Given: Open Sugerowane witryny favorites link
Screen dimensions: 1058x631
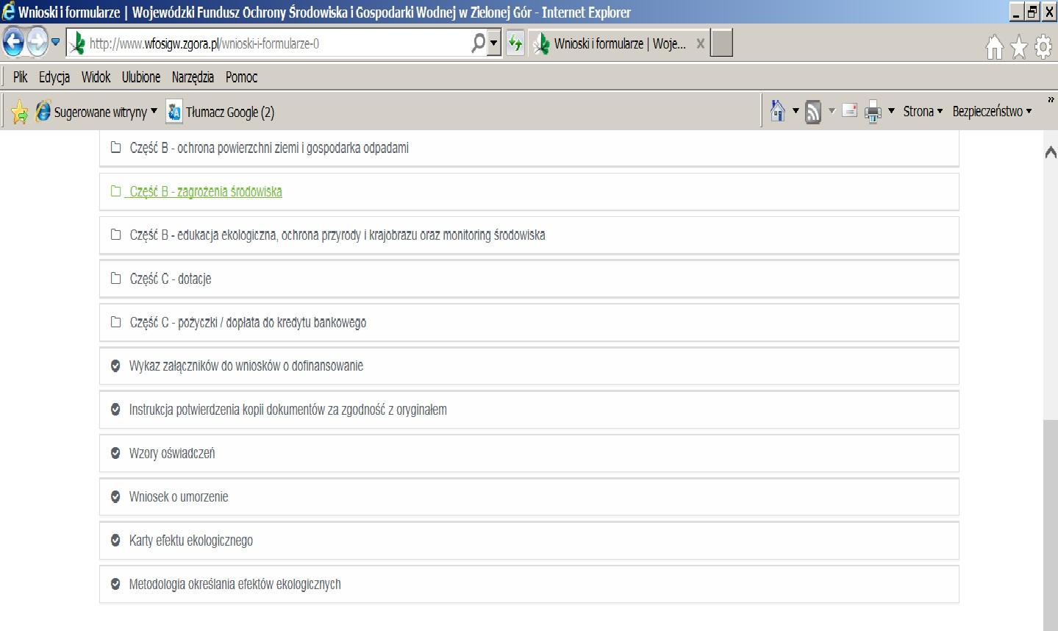Looking at the screenshot, I should tap(90, 112).
